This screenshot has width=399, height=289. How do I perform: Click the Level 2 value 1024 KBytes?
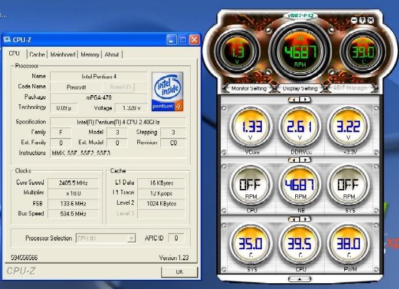(161, 204)
